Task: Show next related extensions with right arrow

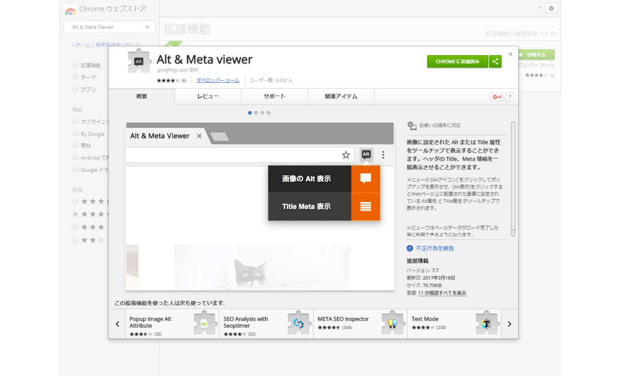Action: (x=509, y=324)
